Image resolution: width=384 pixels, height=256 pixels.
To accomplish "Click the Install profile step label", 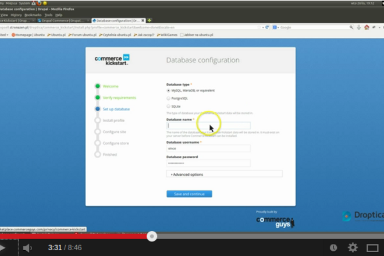I will 113,120.
